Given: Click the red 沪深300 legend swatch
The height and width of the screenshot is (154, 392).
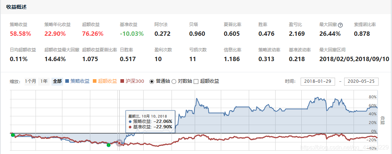Looking at the screenshot, I should [122, 81].
